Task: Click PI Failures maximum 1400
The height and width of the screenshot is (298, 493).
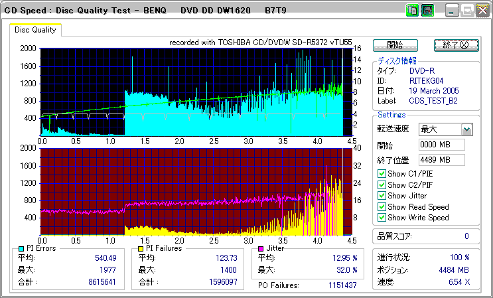Action: (x=228, y=270)
